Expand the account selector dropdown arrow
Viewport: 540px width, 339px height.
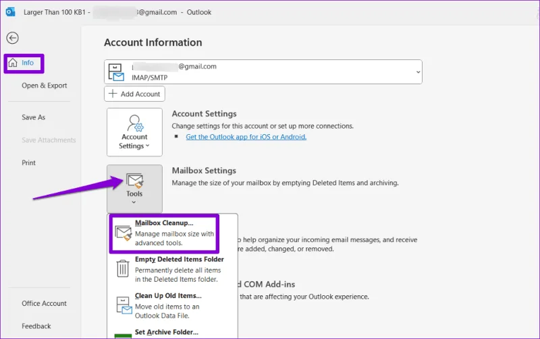pyautogui.click(x=418, y=72)
